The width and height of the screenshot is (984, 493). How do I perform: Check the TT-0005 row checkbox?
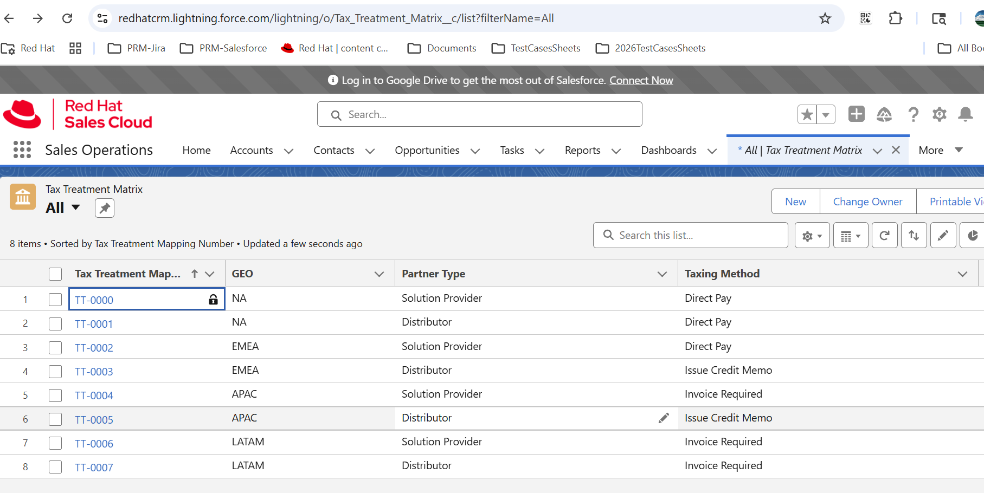point(55,419)
